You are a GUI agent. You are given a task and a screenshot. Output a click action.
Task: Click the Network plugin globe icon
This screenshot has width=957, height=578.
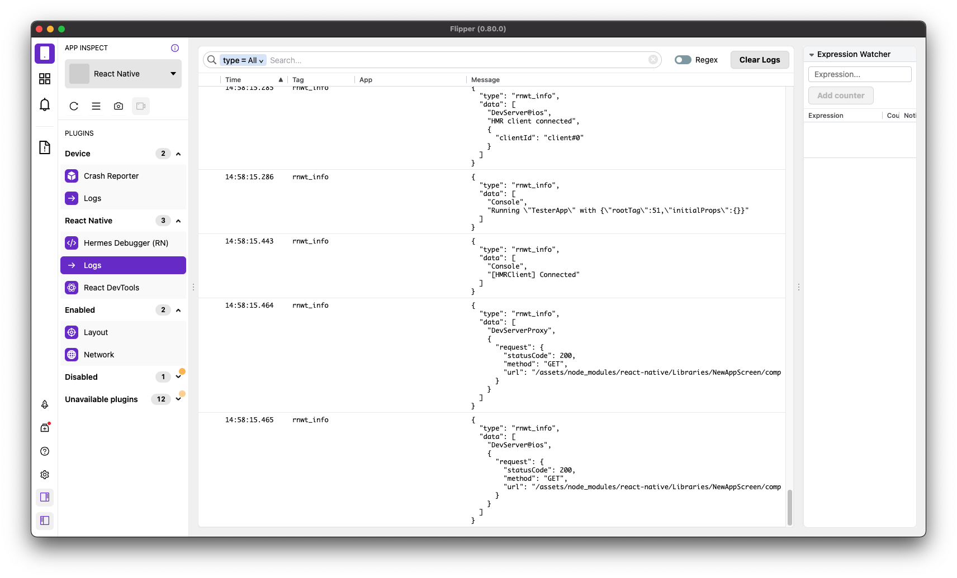coord(72,355)
